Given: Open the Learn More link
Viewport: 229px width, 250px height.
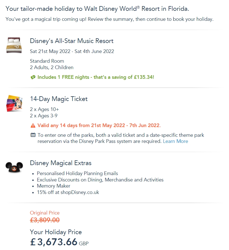Looking at the screenshot, I should (x=175, y=141).
